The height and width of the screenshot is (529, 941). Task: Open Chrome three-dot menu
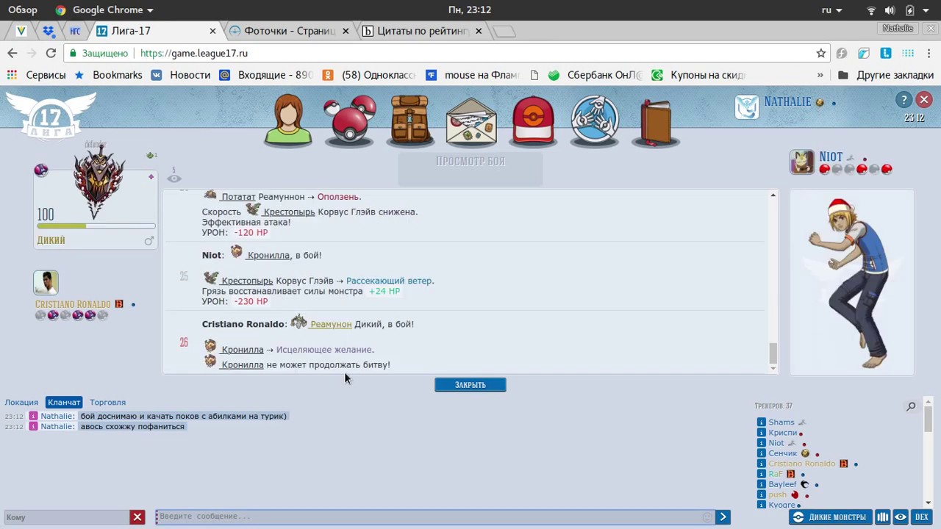[929, 53]
